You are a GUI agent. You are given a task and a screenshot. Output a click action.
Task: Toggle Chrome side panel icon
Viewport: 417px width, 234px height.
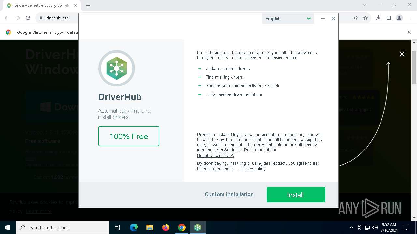389,18
